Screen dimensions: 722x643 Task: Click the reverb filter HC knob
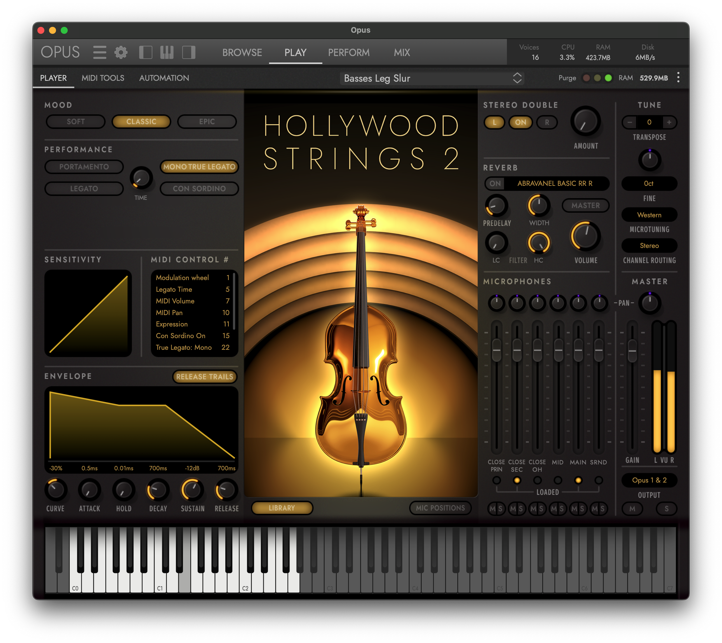pos(539,243)
